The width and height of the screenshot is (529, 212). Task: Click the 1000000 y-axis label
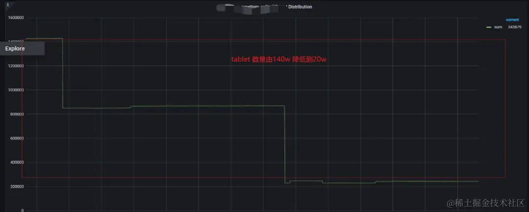pyautogui.click(x=15, y=90)
